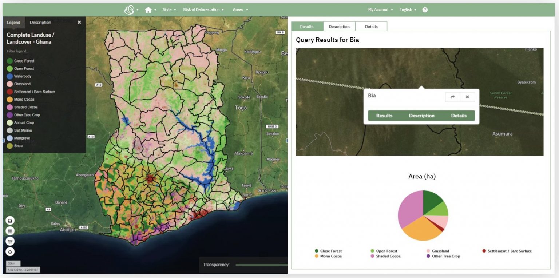The height and width of the screenshot is (278, 559).
Task: Close the legend panel with X
Action: 79,22
